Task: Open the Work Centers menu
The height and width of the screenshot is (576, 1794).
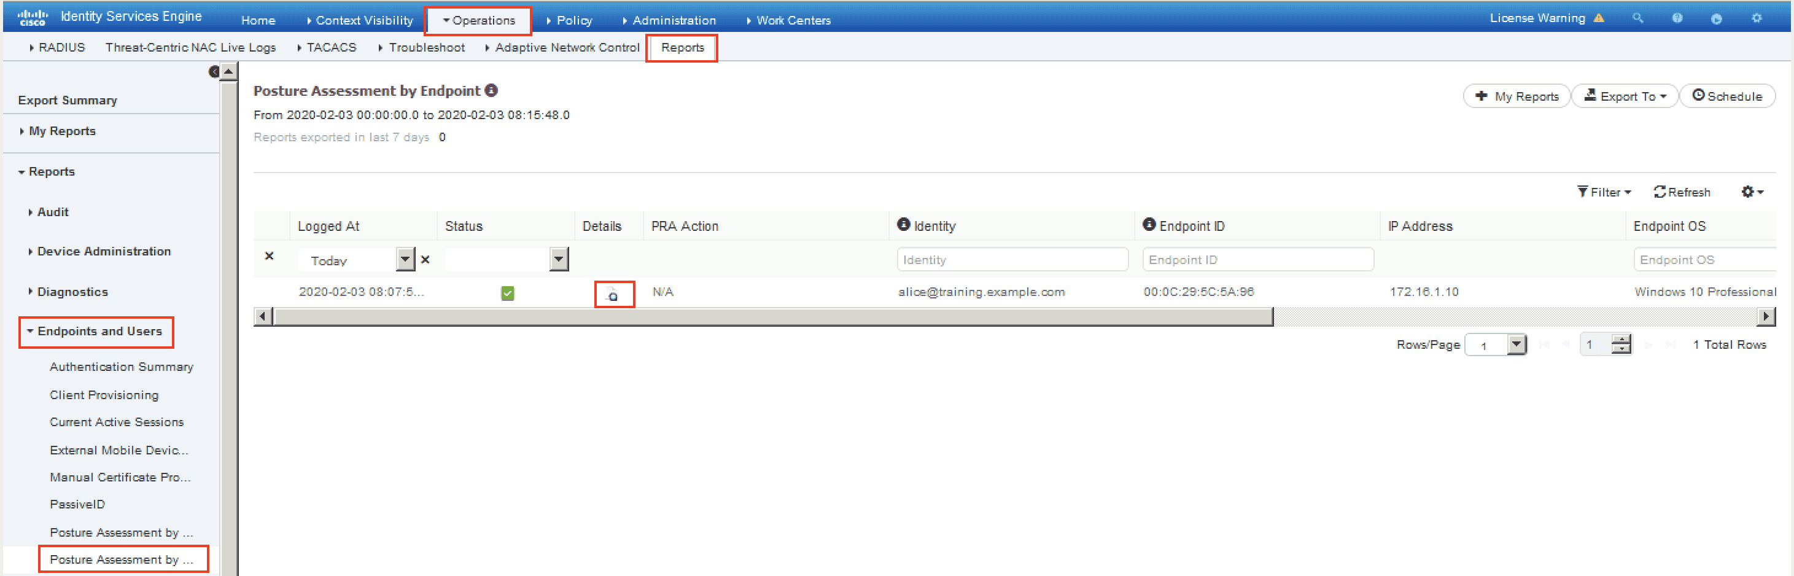Action: pyautogui.click(x=788, y=20)
